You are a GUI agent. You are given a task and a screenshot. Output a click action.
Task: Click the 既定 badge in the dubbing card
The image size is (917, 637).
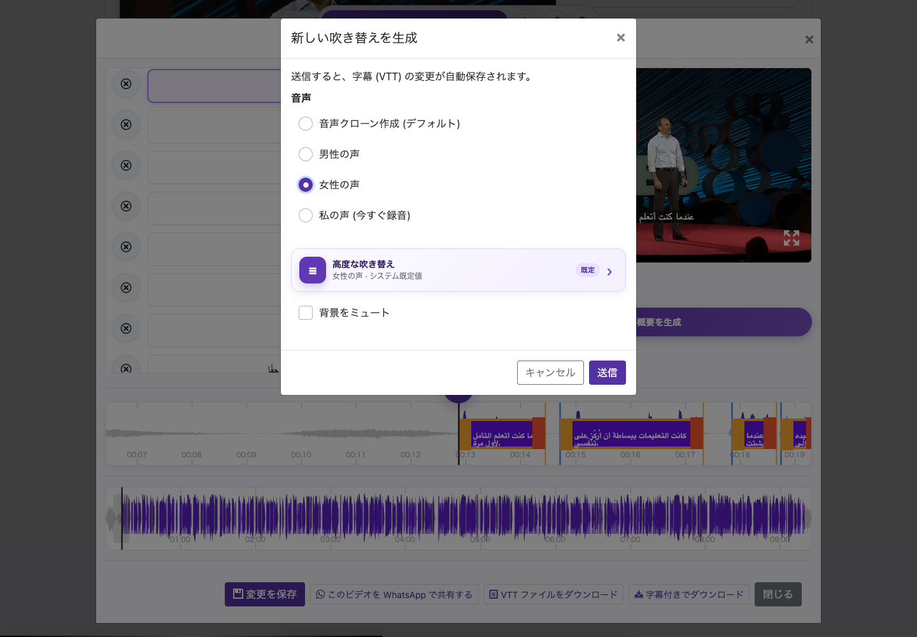[588, 270]
